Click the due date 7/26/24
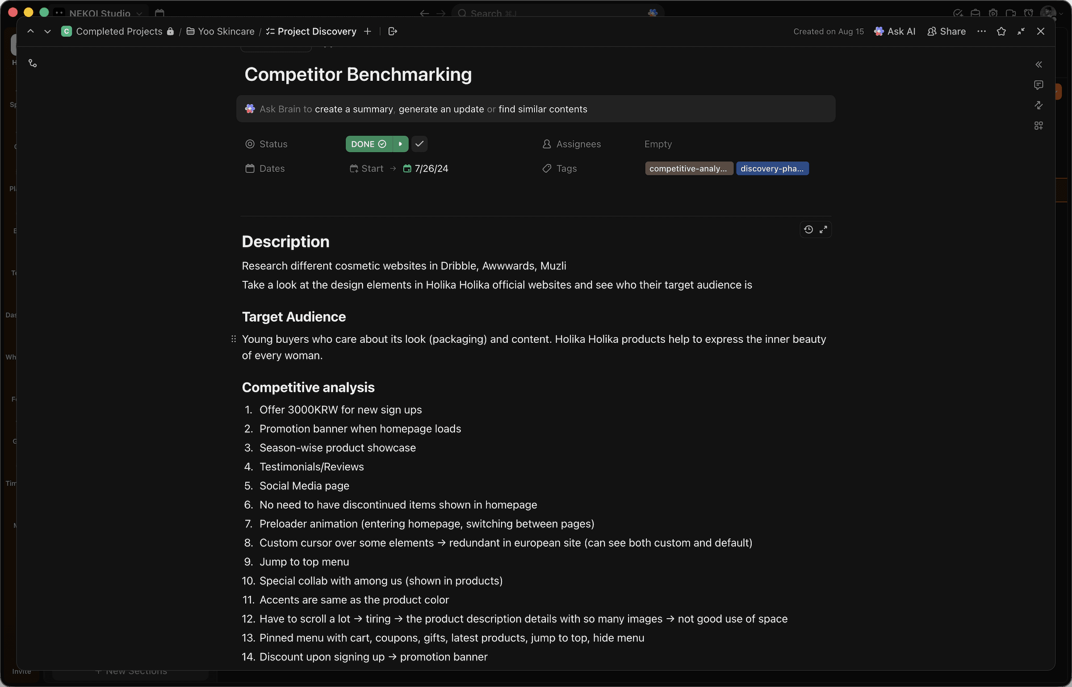Image resolution: width=1072 pixels, height=687 pixels. click(426, 169)
